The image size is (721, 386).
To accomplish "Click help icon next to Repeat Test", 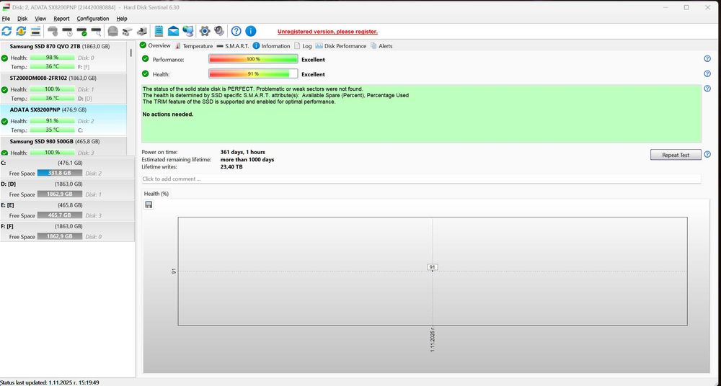I will pyautogui.click(x=707, y=154).
